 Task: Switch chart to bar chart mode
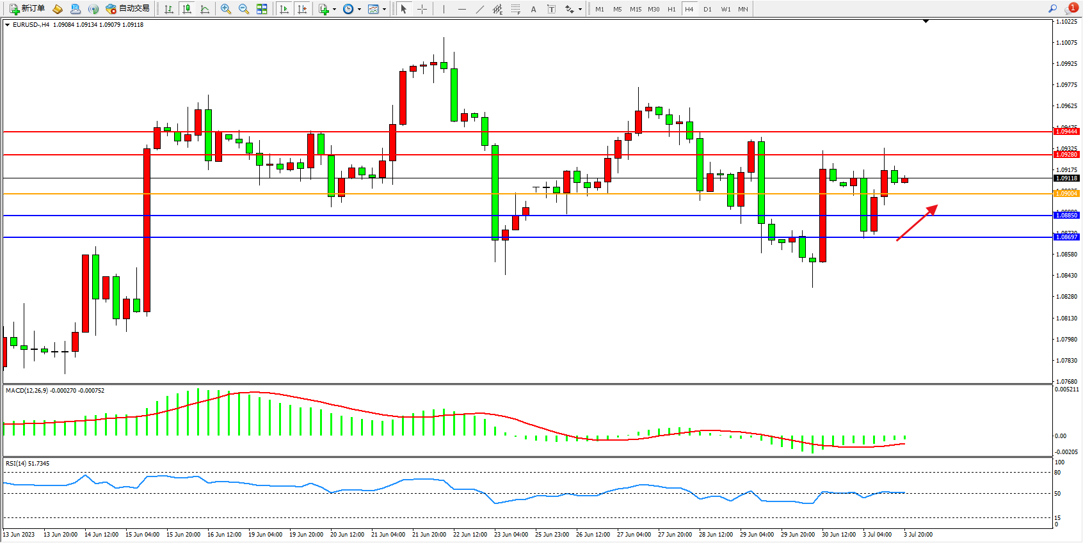coord(169,9)
